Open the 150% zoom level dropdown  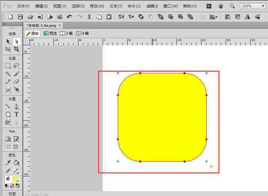click(253, 6)
